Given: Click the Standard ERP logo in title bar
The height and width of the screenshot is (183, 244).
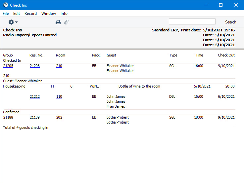Looking at the screenshot, I should (5, 5).
